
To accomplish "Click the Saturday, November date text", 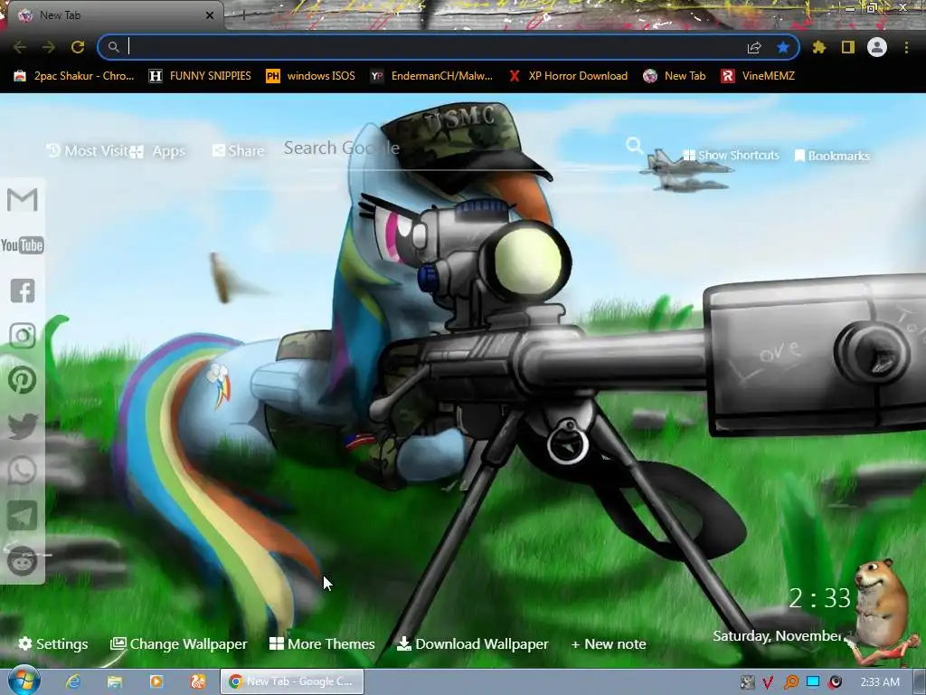I will 777,636.
